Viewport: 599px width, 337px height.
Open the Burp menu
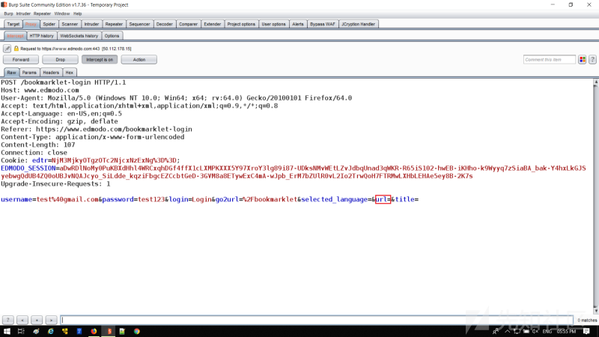(8, 13)
